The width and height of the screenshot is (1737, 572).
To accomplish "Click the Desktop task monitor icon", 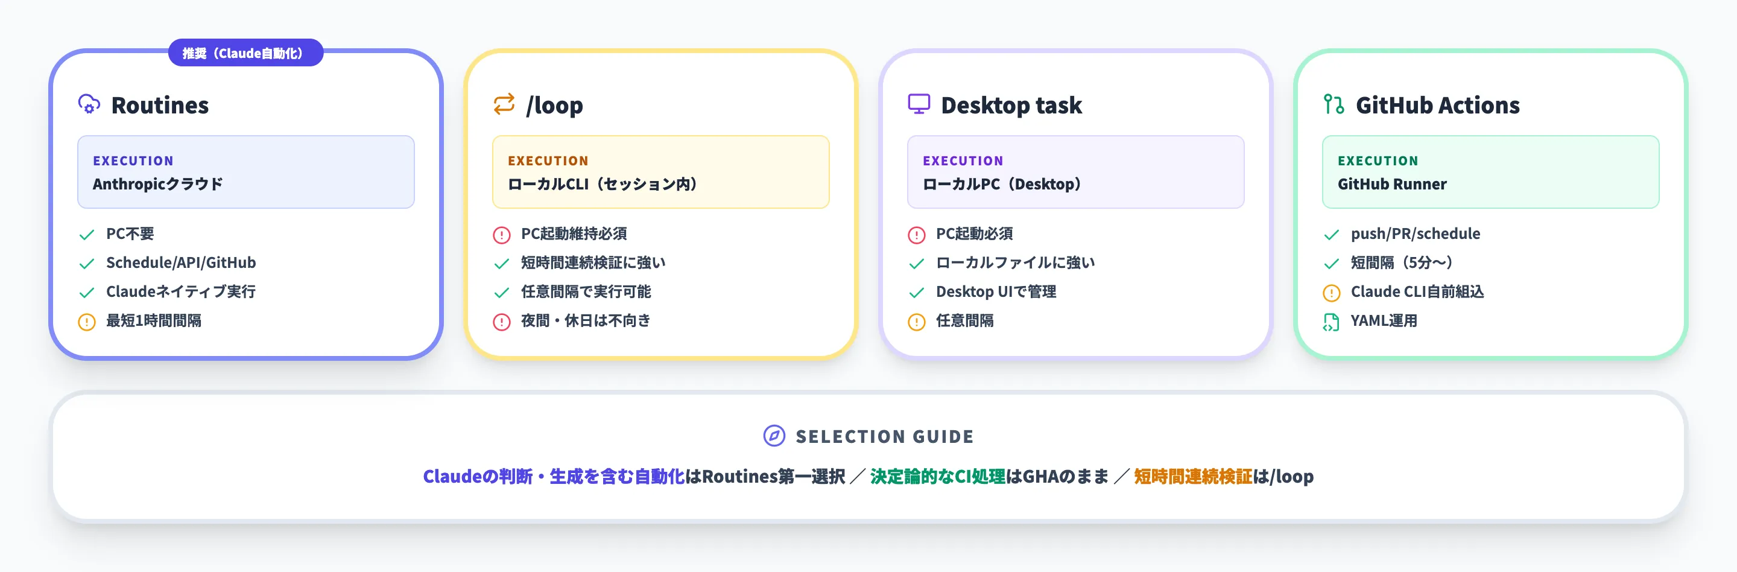I will click(919, 104).
